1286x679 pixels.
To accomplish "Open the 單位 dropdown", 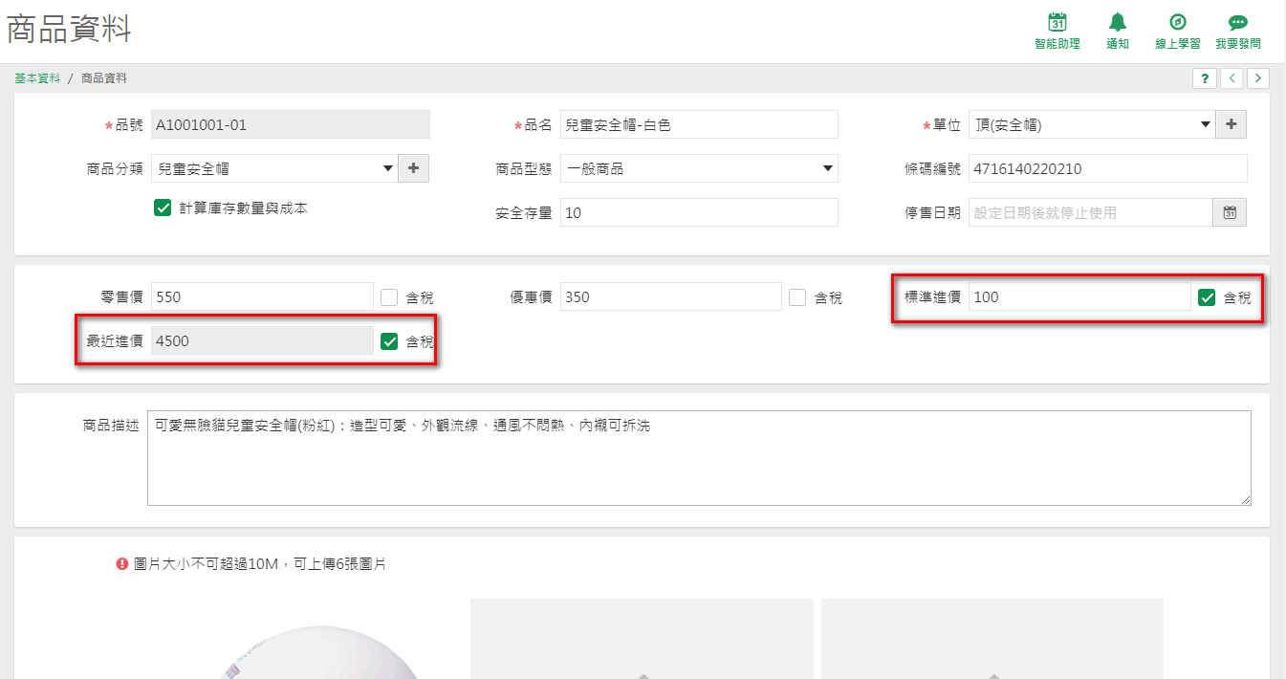I will pos(1091,124).
